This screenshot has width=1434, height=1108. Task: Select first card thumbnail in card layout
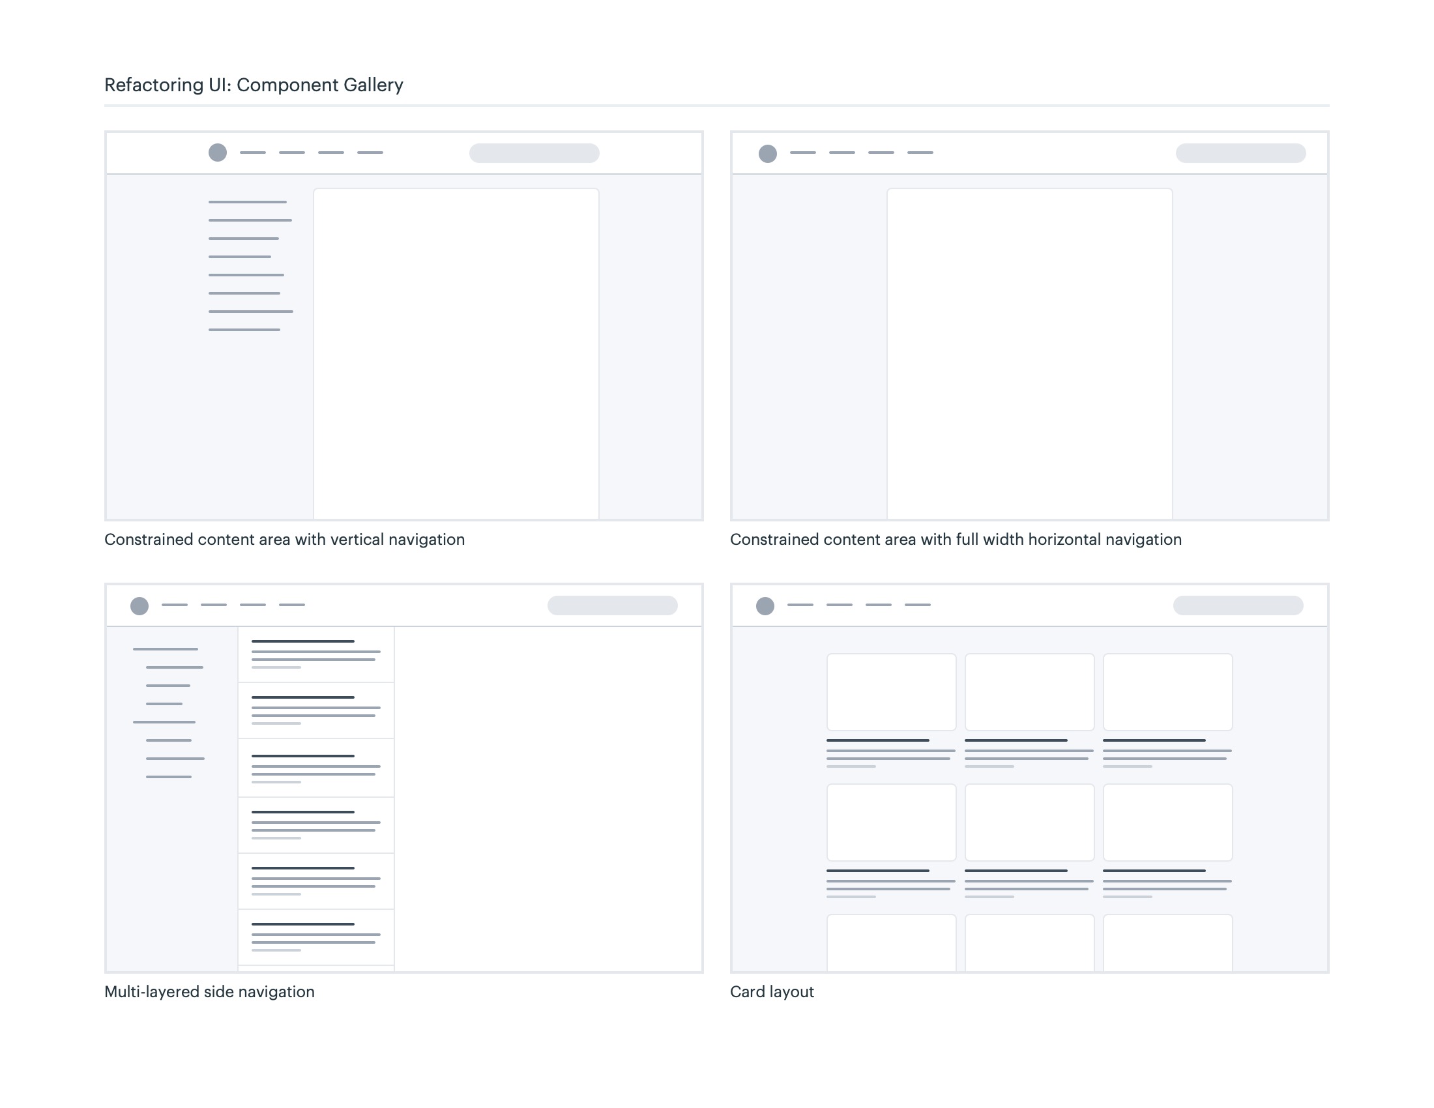pos(891,692)
